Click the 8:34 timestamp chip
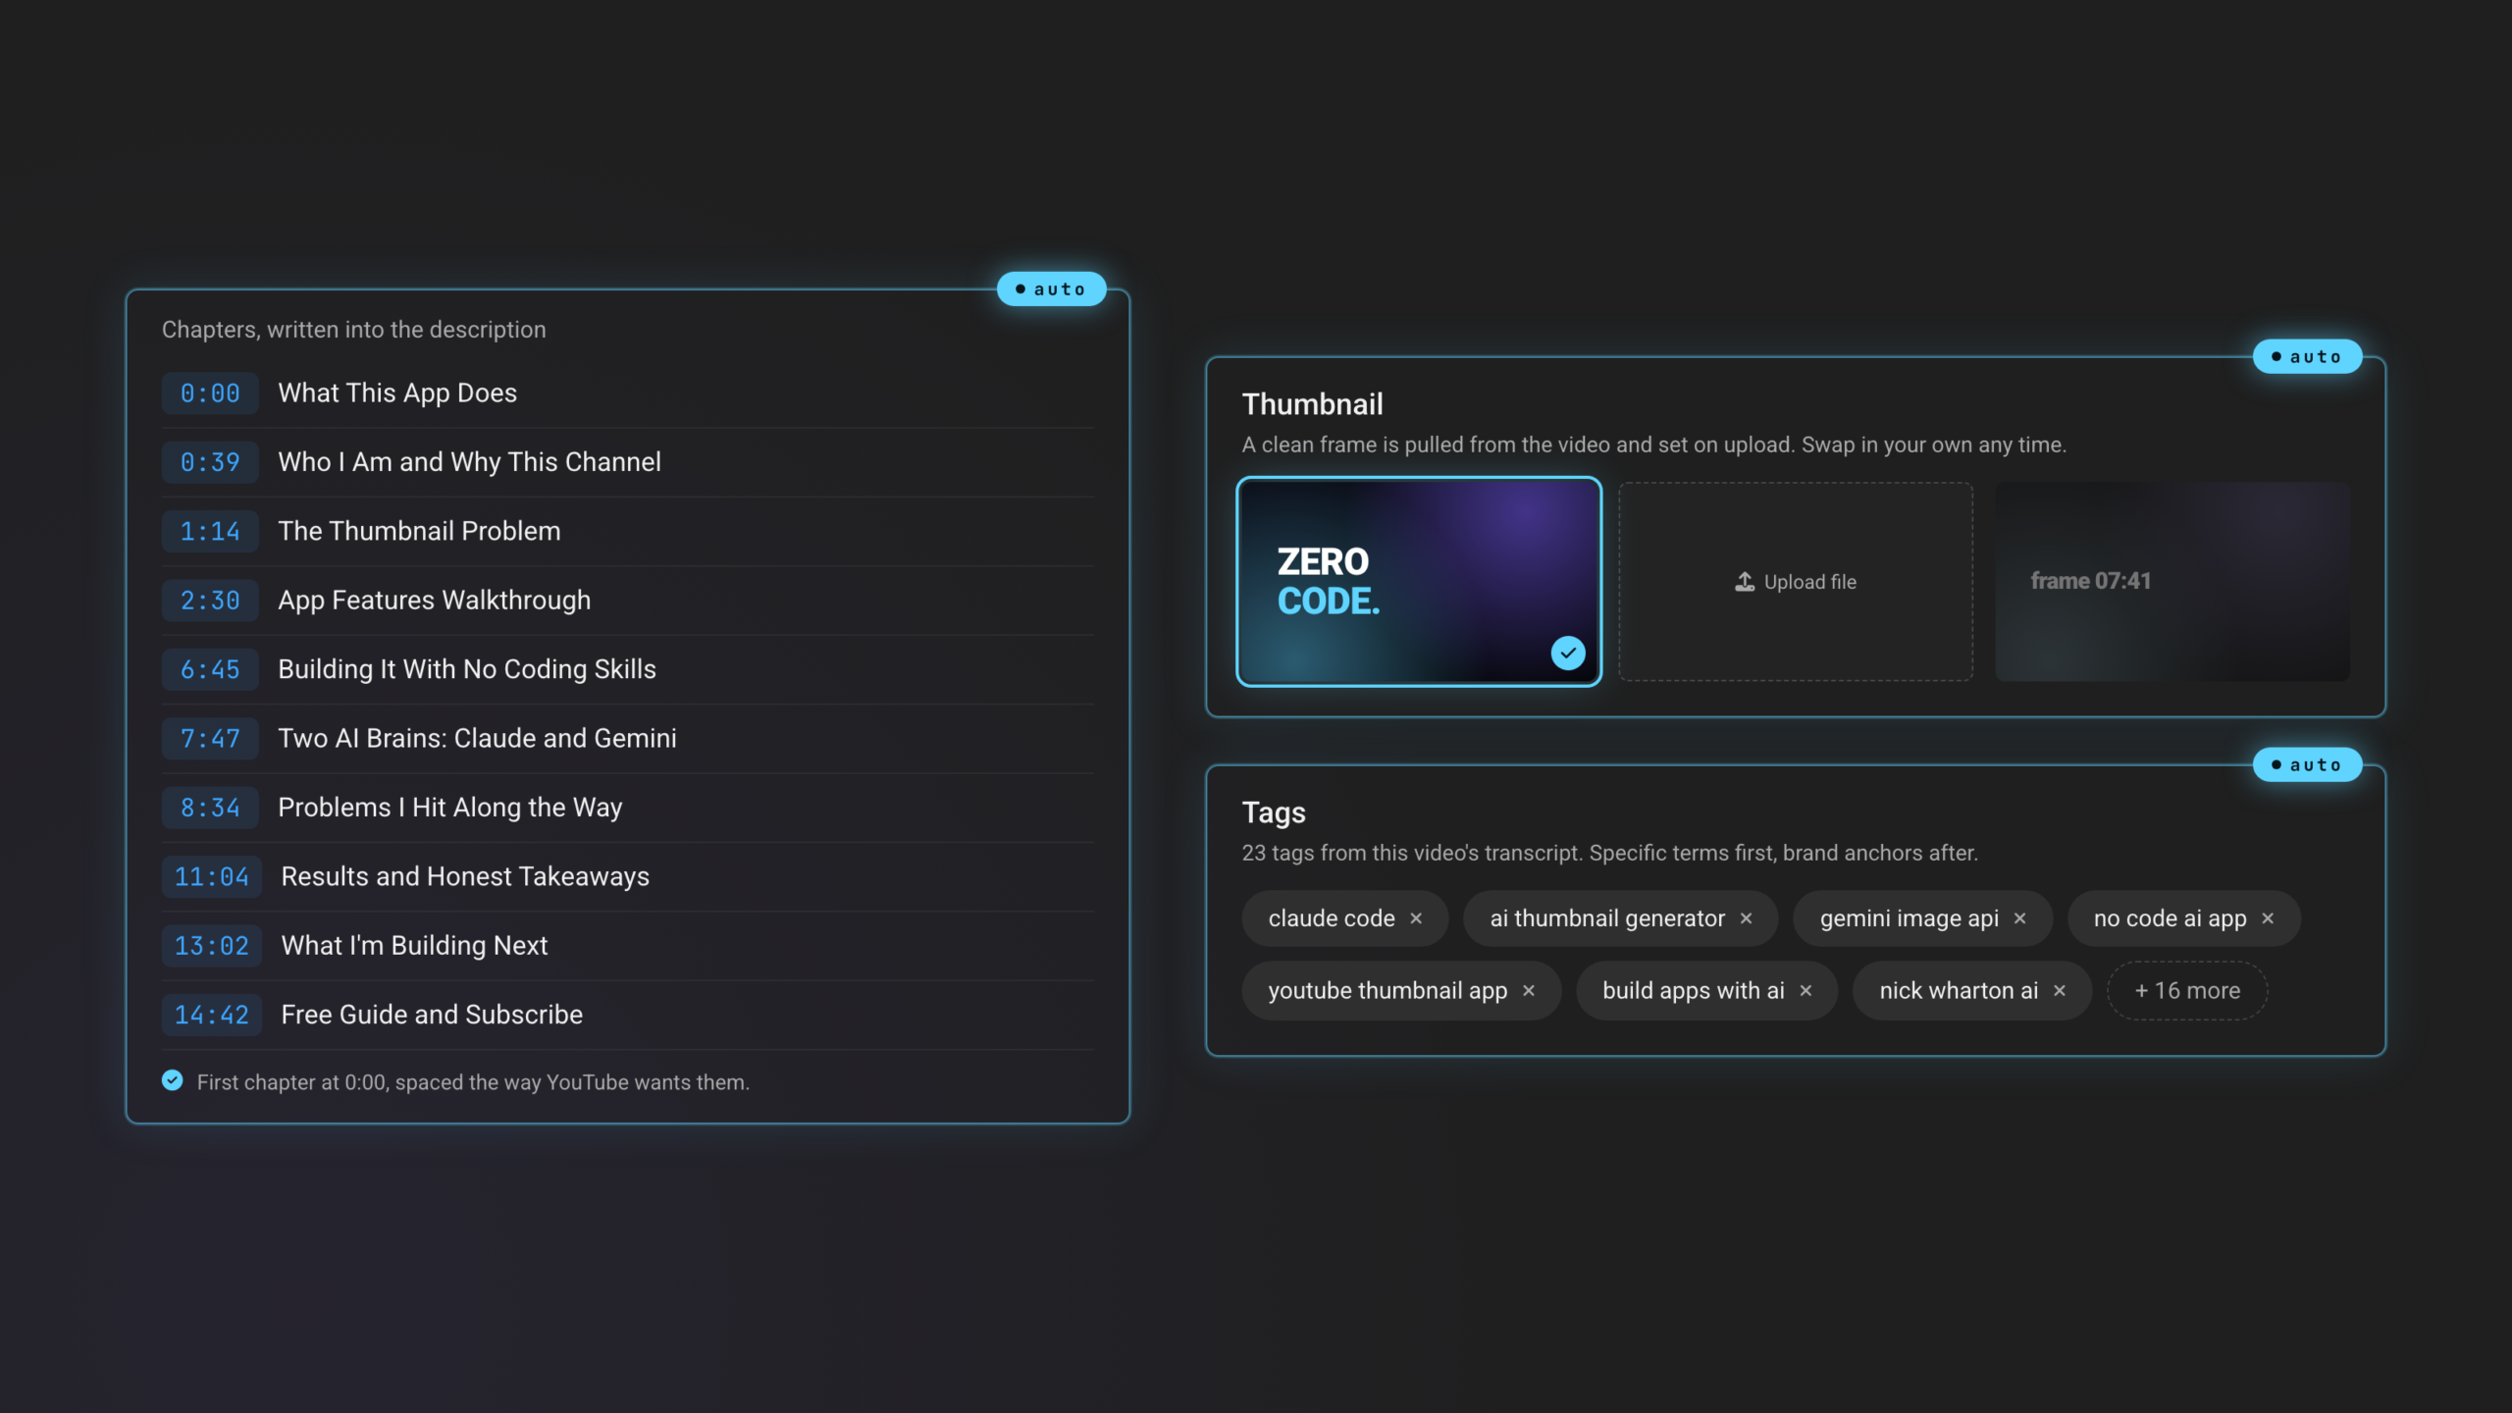2512x1413 pixels. [x=210, y=809]
